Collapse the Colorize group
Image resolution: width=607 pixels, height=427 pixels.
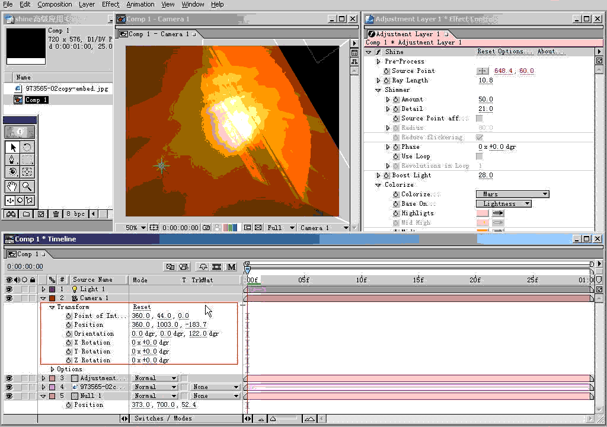378,185
